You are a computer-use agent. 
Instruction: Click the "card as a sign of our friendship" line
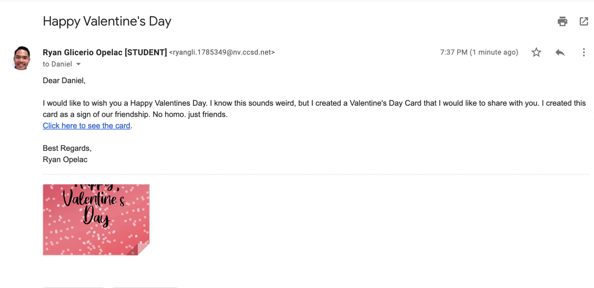tap(135, 114)
